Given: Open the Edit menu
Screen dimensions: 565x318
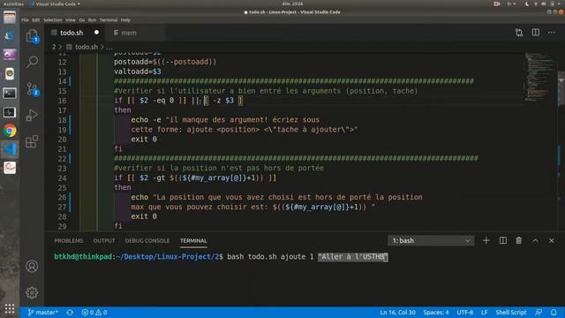Looking at the screenshot, I should pyautogui.click(x=35, y=19).
